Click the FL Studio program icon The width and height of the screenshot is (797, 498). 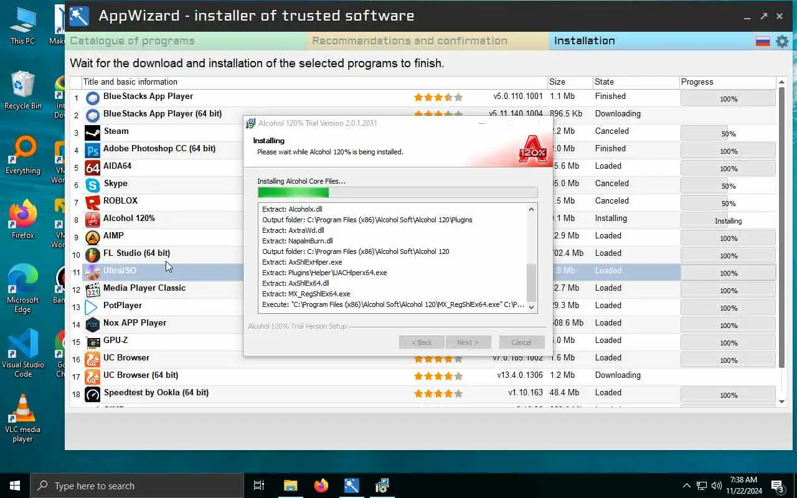point(92,255)
